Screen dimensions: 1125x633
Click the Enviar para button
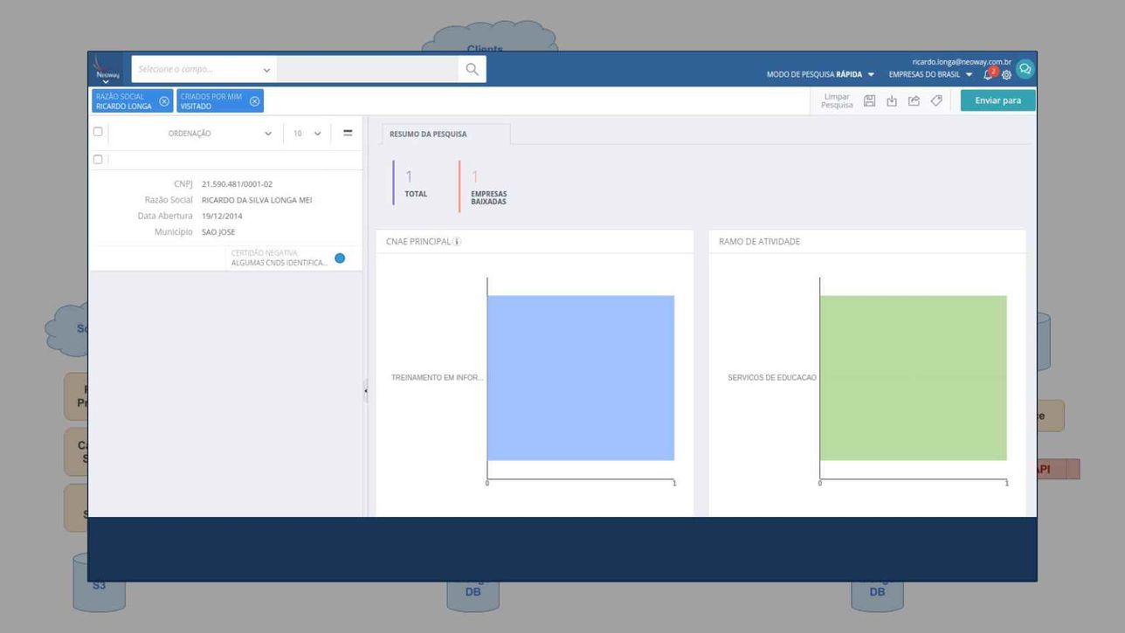[x=997, y=100]
